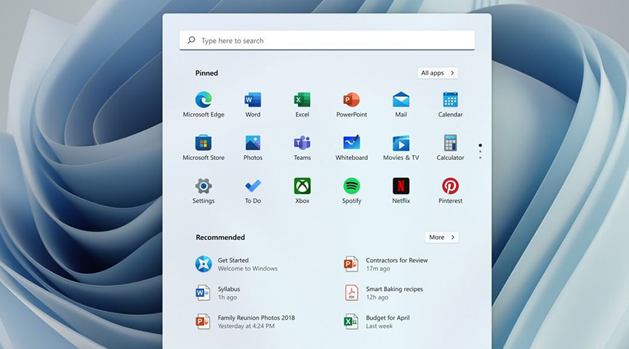Open Smart Baking recipes PDF icon

coord(352,293)
